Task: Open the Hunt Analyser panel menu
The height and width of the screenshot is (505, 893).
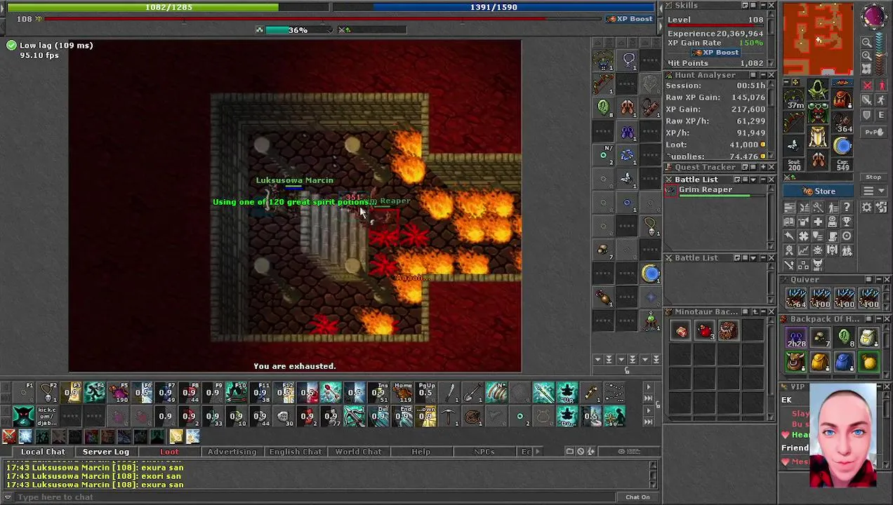Action: point(753,75)
